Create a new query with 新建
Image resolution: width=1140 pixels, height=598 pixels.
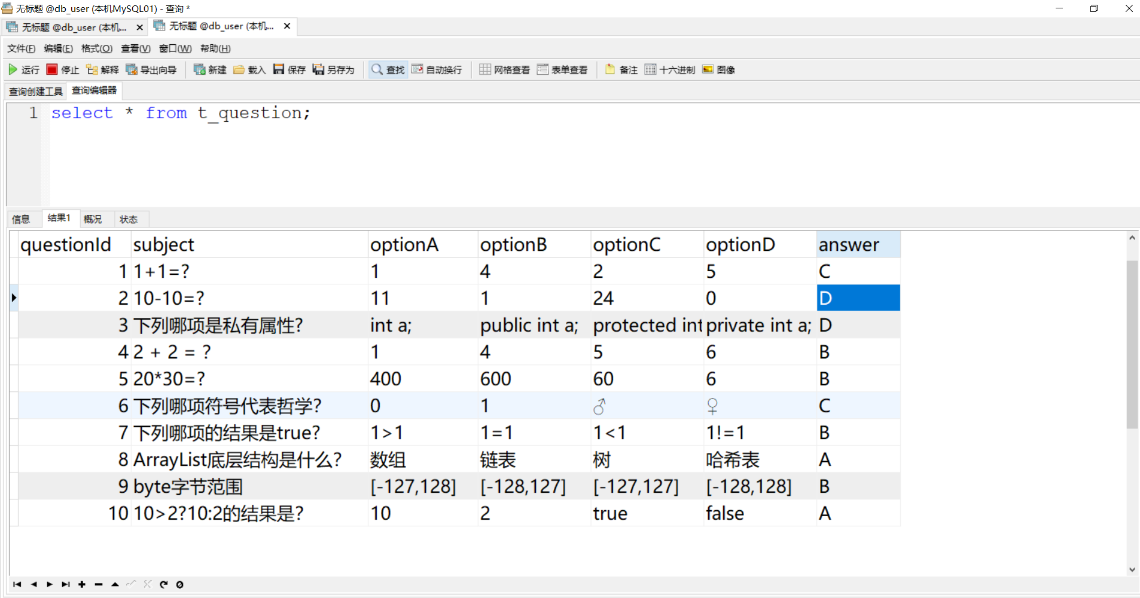click(210, 70)
